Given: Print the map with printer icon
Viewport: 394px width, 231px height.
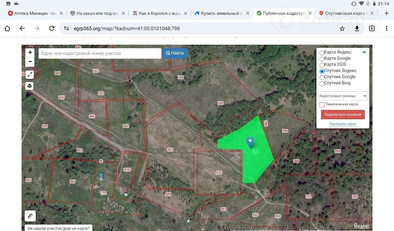Looking at the screenshot, I should (x=30, y=86).
